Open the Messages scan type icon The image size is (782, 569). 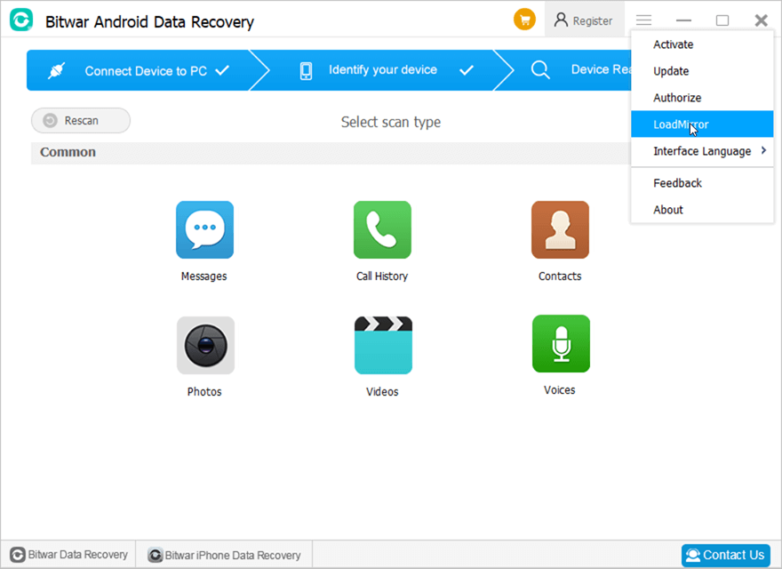tap(204, 229)
